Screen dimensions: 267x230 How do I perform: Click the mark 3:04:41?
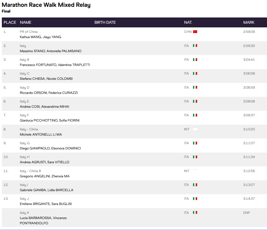click(x=249, y=59)
